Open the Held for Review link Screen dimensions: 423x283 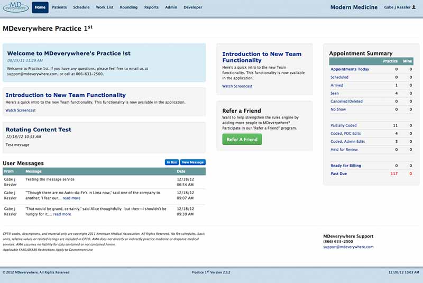(x=344, y=150)
